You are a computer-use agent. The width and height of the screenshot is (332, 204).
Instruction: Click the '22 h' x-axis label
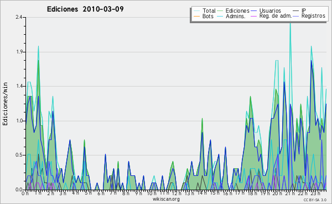point(302,193)
